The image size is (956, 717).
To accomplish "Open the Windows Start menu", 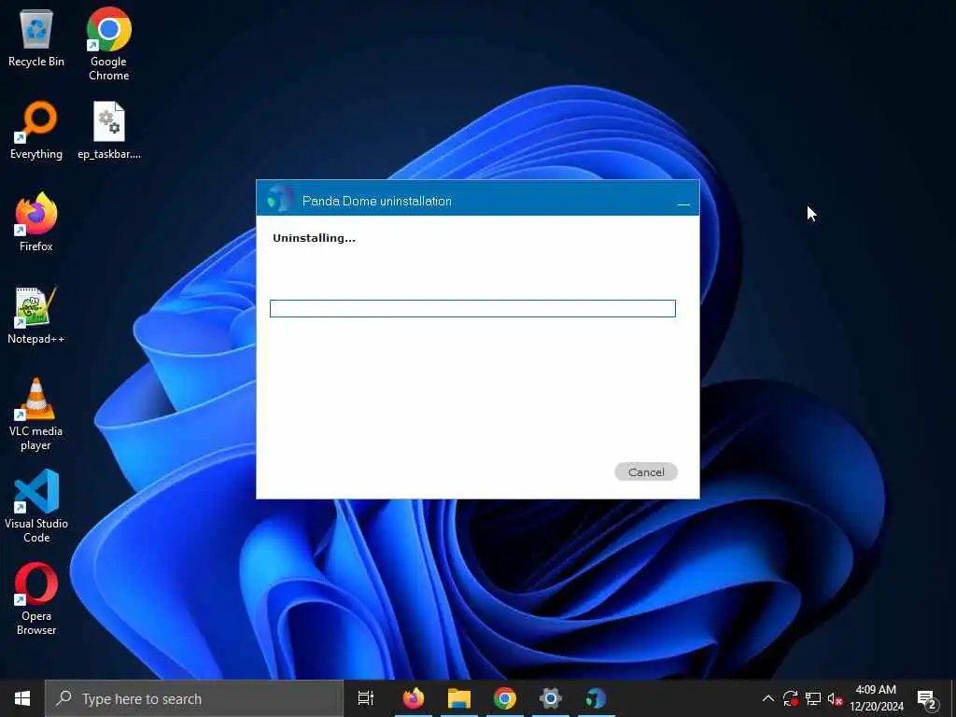I will pos(22,698).
